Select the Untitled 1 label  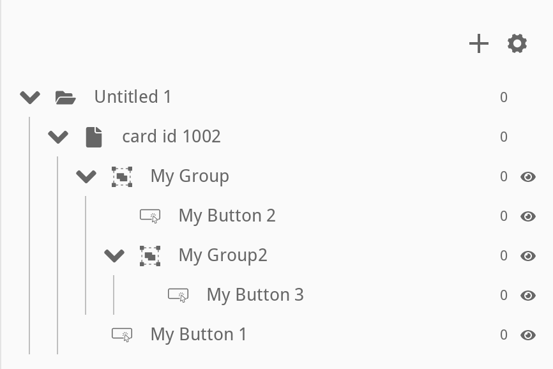(x=133, y=97)
